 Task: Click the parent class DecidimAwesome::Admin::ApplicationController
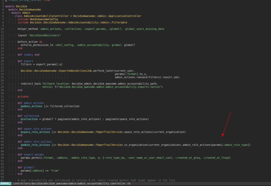[x=107, y=16]
